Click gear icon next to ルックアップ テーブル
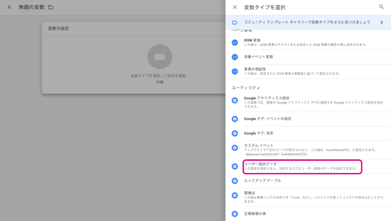The height and width of the screenshot is (221, 391). click(x=235, y=181)
